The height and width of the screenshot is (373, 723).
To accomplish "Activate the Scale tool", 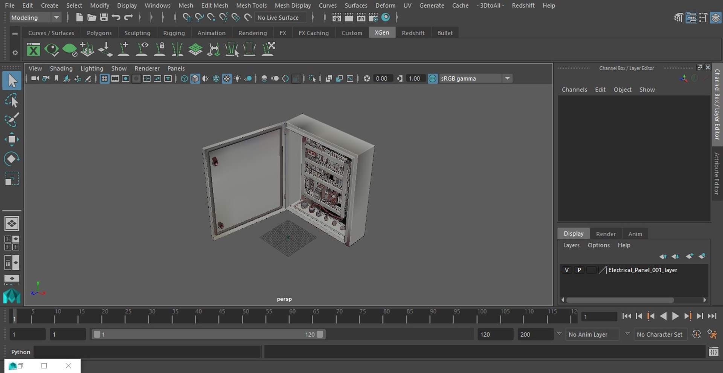I will pyautogui.click(x=12, y=178).
